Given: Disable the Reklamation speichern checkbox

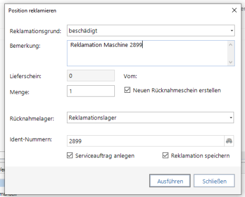Looking at the screenshot, I should (x=166, y=155).
